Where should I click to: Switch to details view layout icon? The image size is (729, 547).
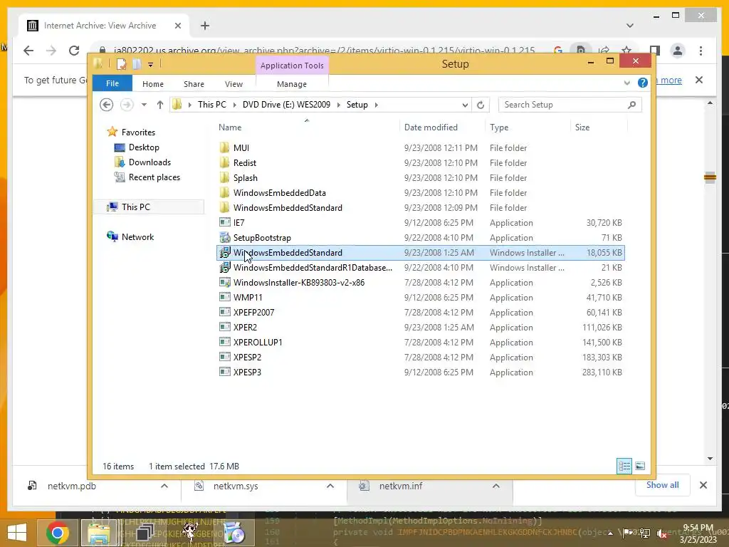coord(624,466)
